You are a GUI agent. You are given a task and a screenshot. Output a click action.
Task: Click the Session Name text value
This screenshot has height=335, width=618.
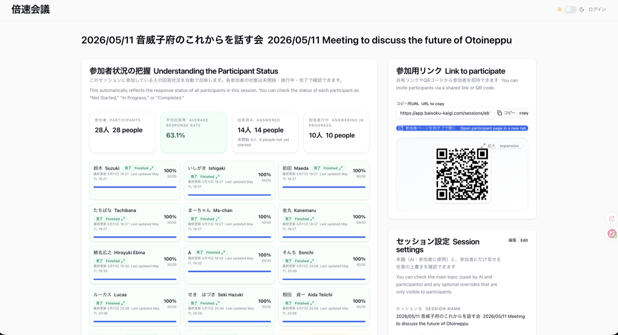click(x=460, y=320)
